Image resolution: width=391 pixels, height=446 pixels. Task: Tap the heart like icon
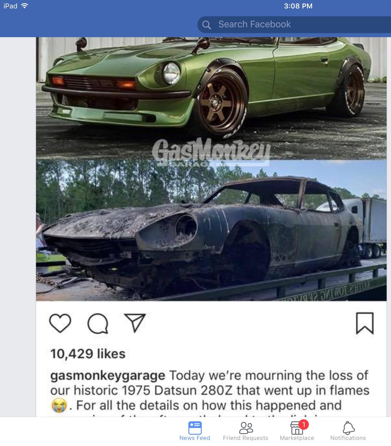tap(60, 323)
